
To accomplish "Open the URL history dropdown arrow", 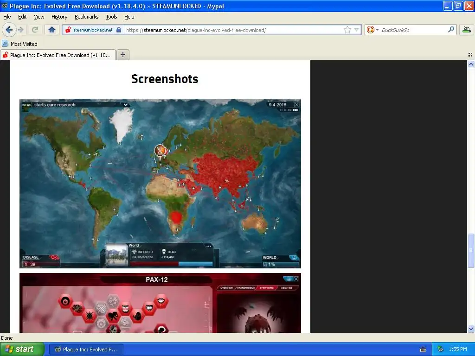I will click(x=357, y=30).
